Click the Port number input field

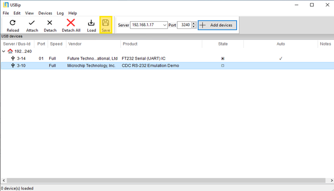pyautogui.click(x=184, y=25)
